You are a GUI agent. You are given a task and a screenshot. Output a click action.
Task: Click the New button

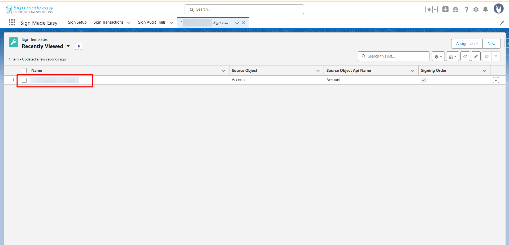(x=491, y=44)
